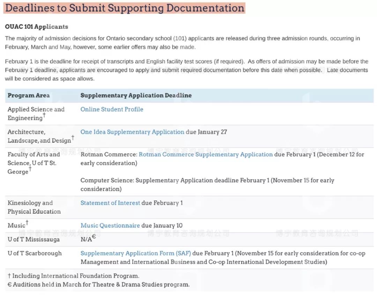Click 'Auditions held in March' footnote
The height and width of the screenshot is (295, 377).
(98, 285)
